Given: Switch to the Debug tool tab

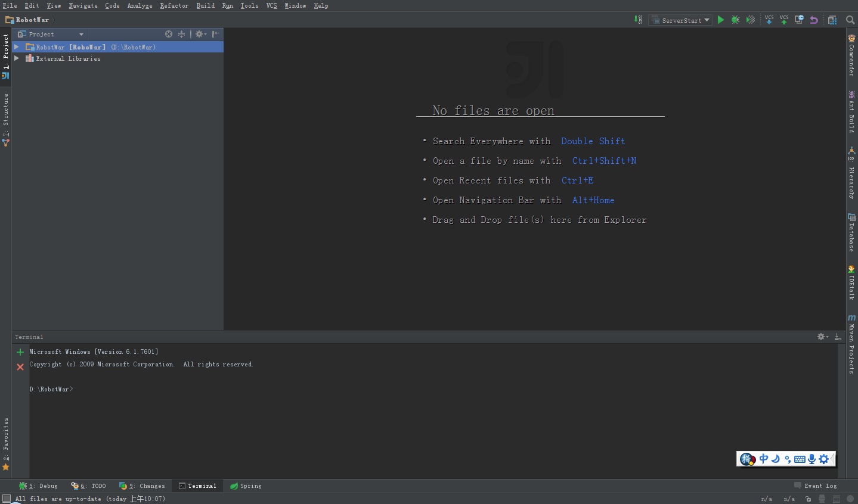Looking at the screenshot, I should [x=38, y=486].
